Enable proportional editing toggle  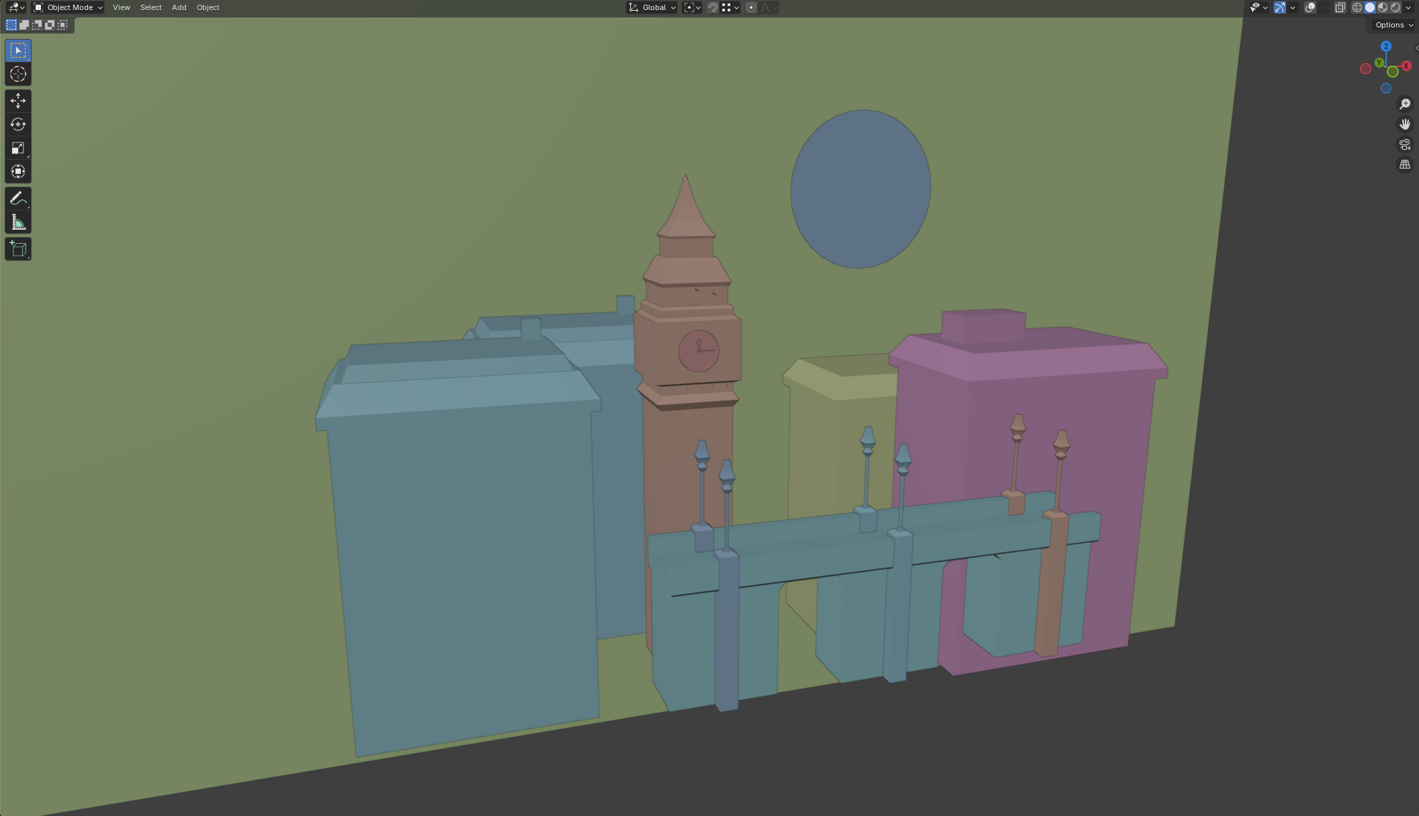[751, 7]
